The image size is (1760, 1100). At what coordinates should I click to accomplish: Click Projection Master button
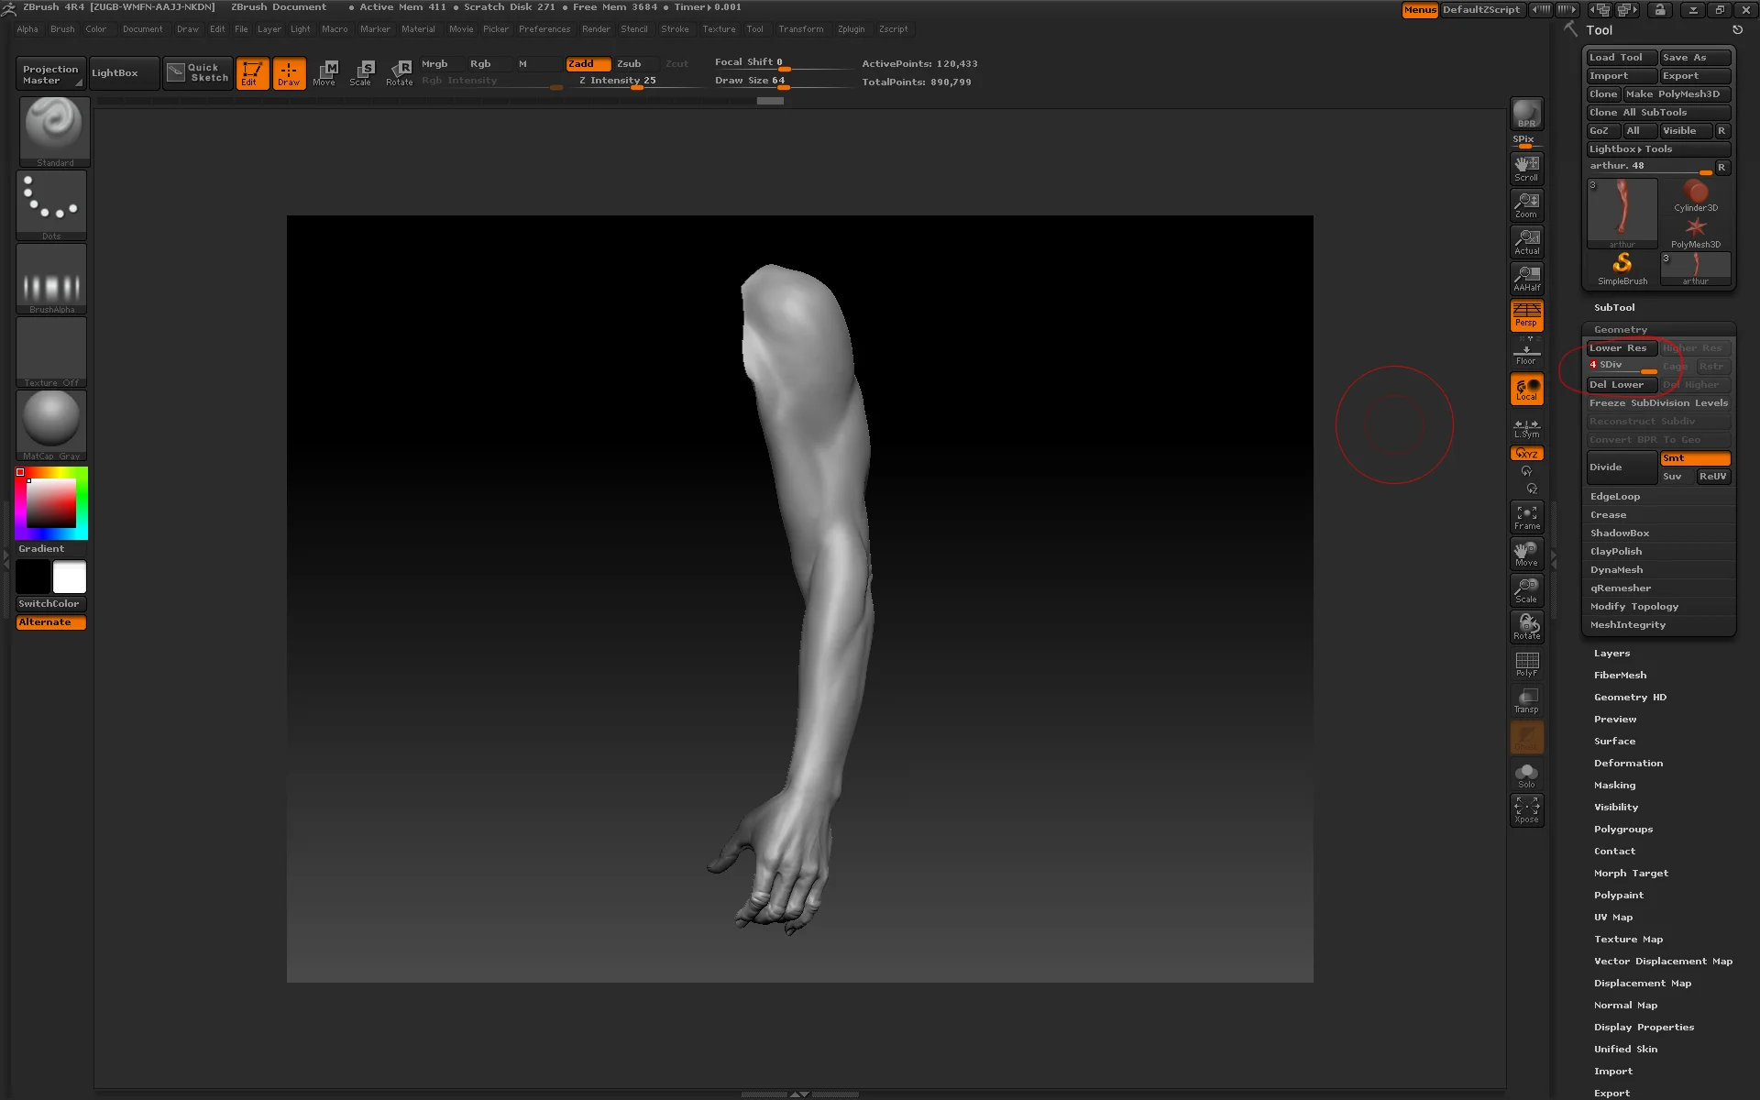coord(51,74)
